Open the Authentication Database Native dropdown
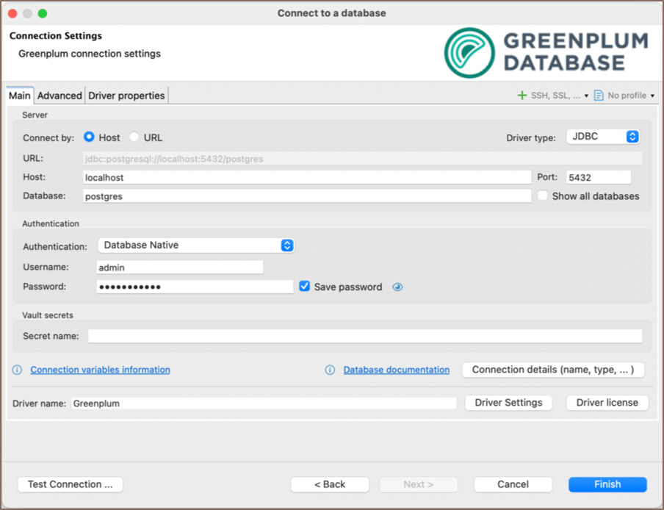This screenshot has height=510, width=664. (x=195, y=245)
